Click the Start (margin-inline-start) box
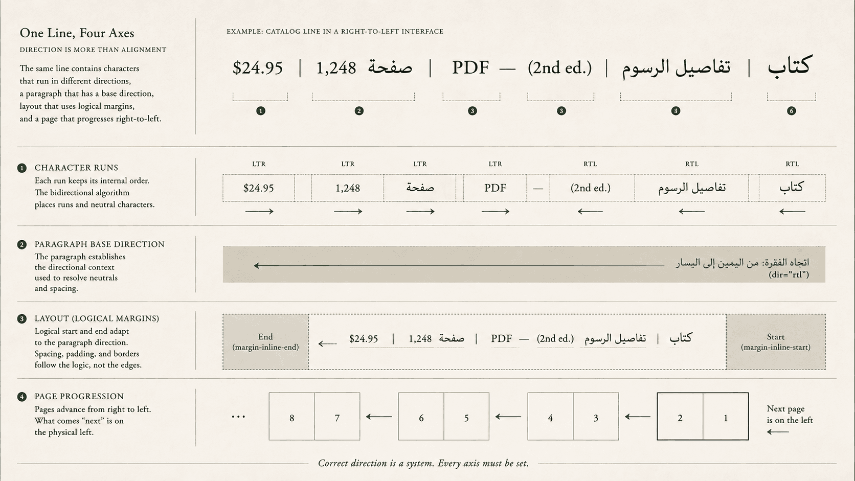Image resolution: width=855 pixels, height=481 pixels. pyautogui.click(x=776, y=342)
